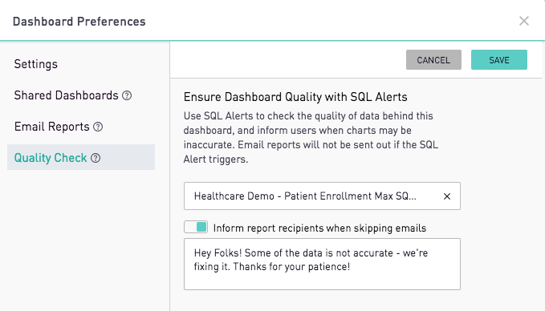This screenshot has height=311, width=545.
Task: Focus the skipped-email message text box
Action: [x=322, y=265]
